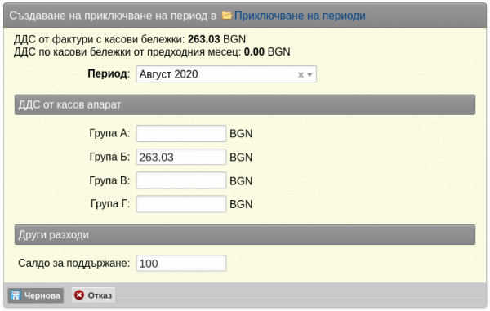Click the Салдо за поддържане field

tap(181, 263)
